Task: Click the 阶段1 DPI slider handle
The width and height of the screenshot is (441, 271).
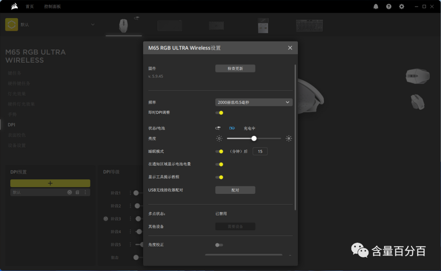Action: pyautogui.click(x=136, y=193)
